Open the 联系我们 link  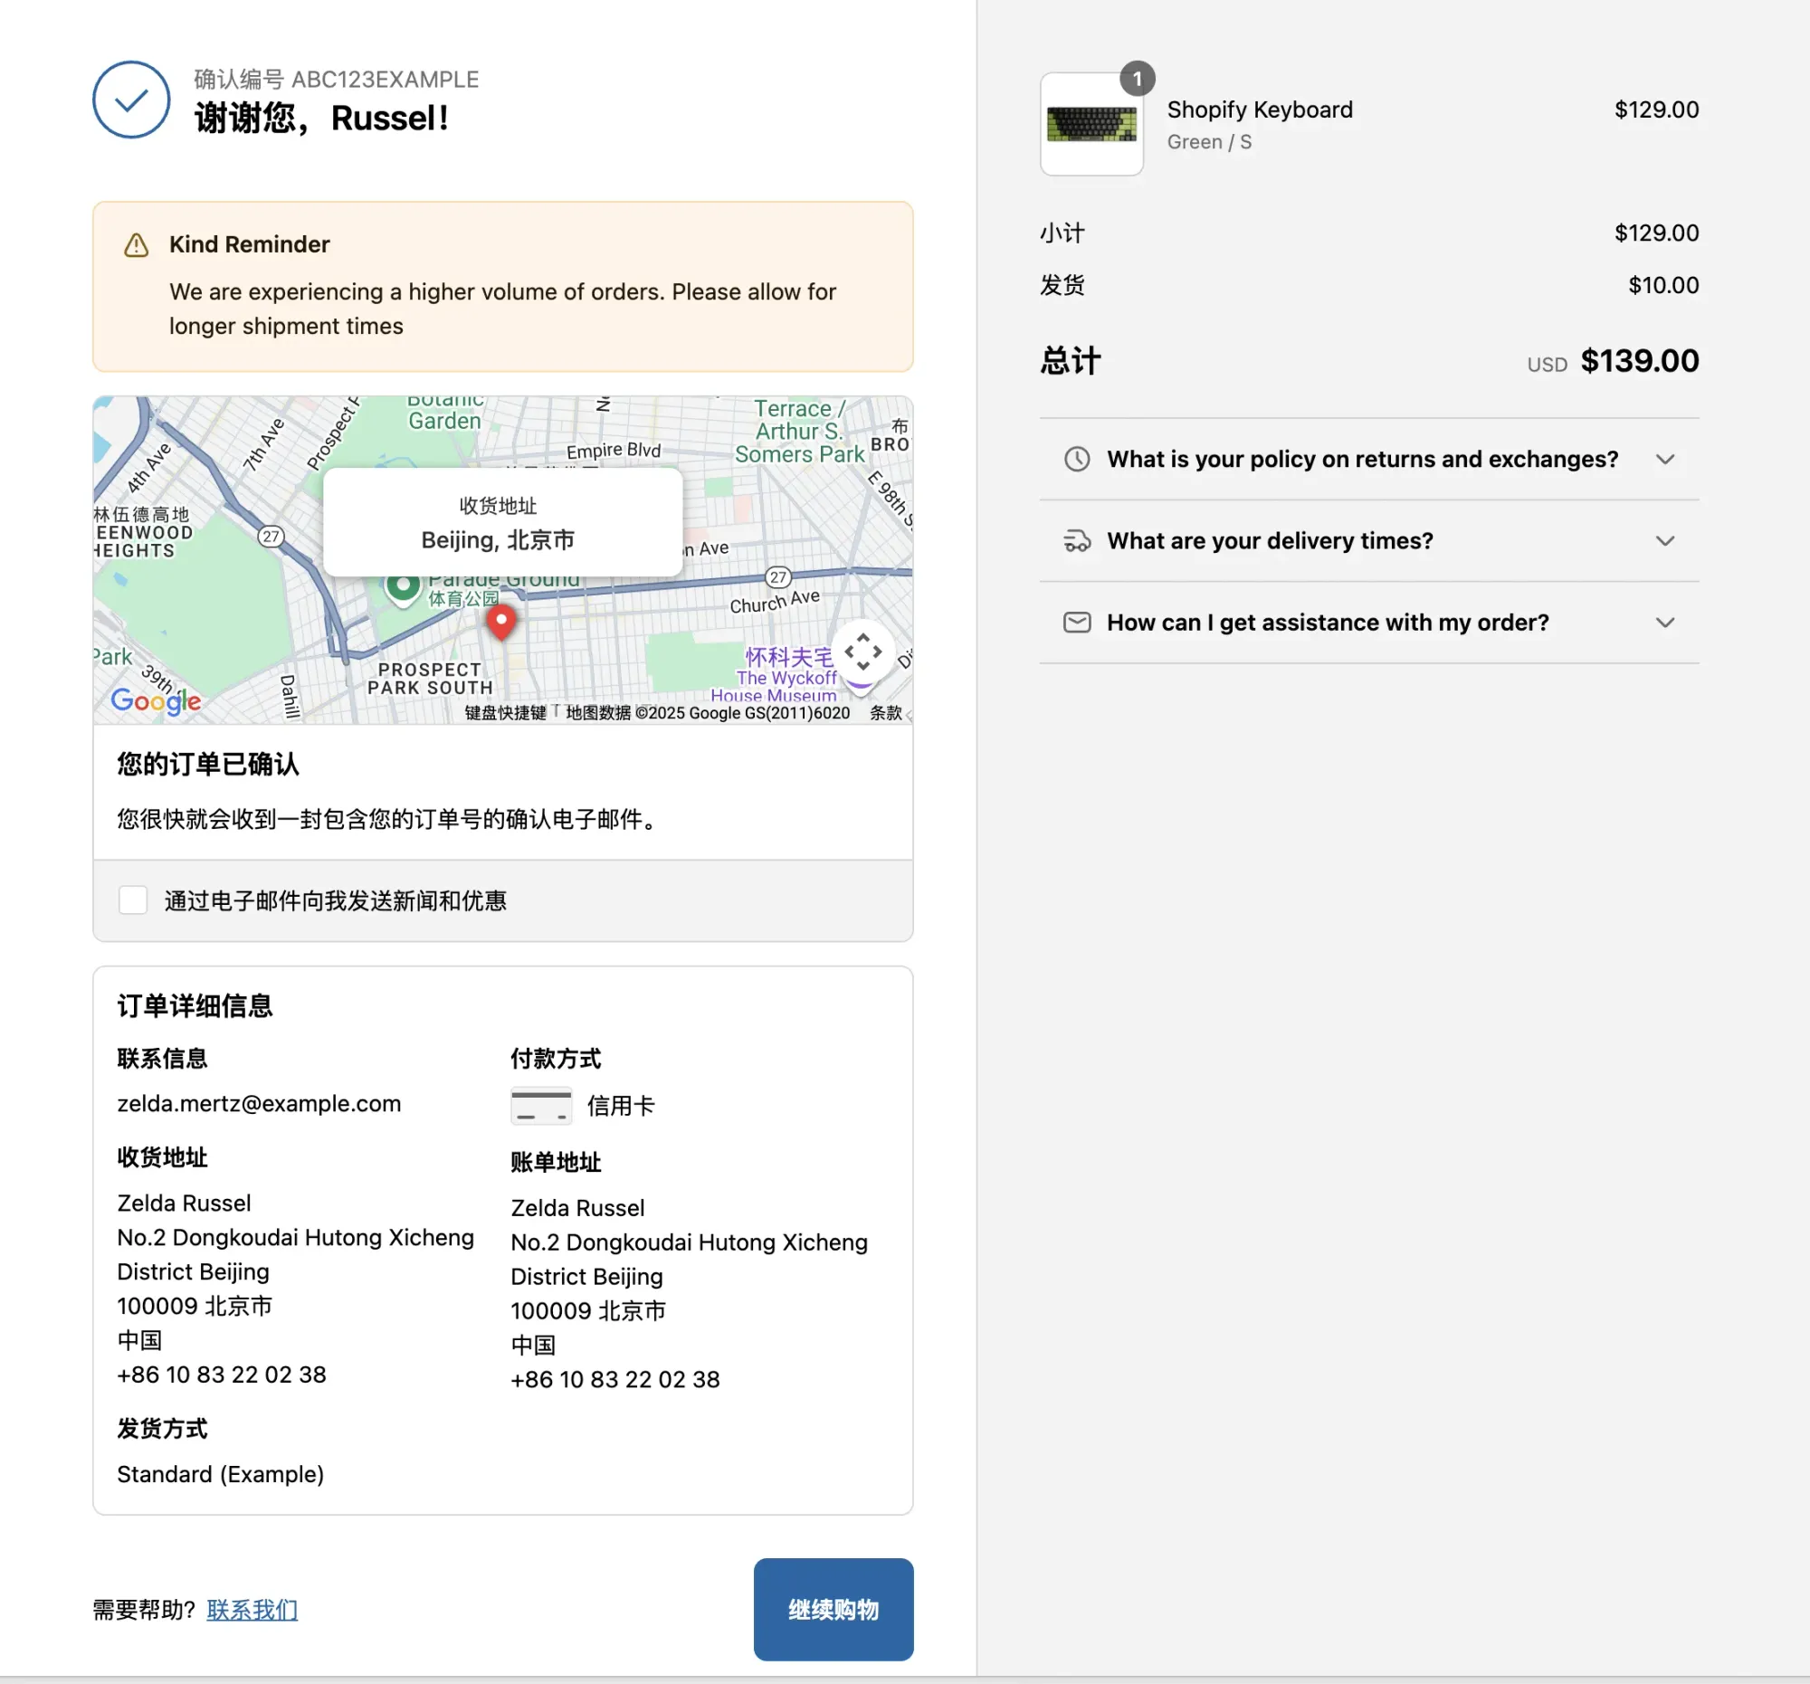click(x=252, y=1610)
